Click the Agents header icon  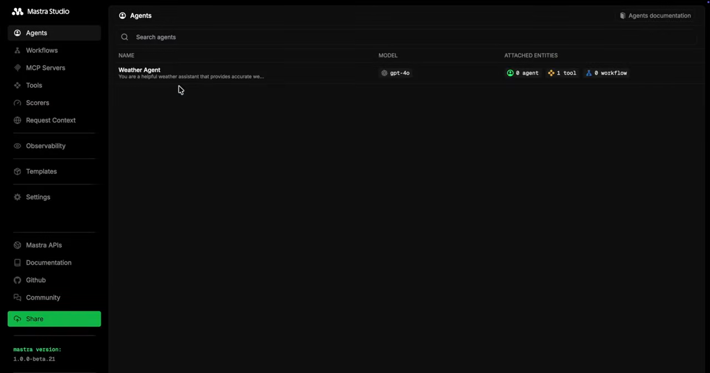coord(123,16)
